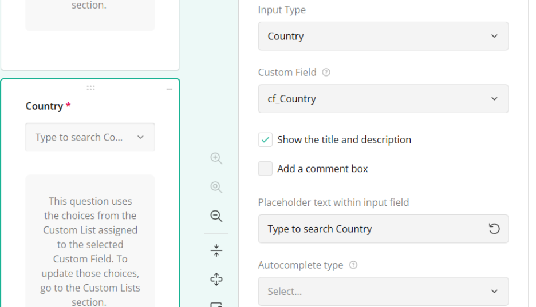Grab the drag handle on Country card
Screen dimensions: 536x307
(90, 88)
